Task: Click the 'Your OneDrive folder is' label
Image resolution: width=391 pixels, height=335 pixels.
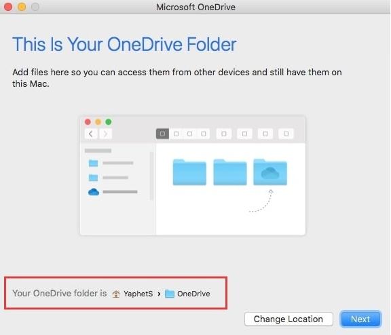Action: pos(60,293)
